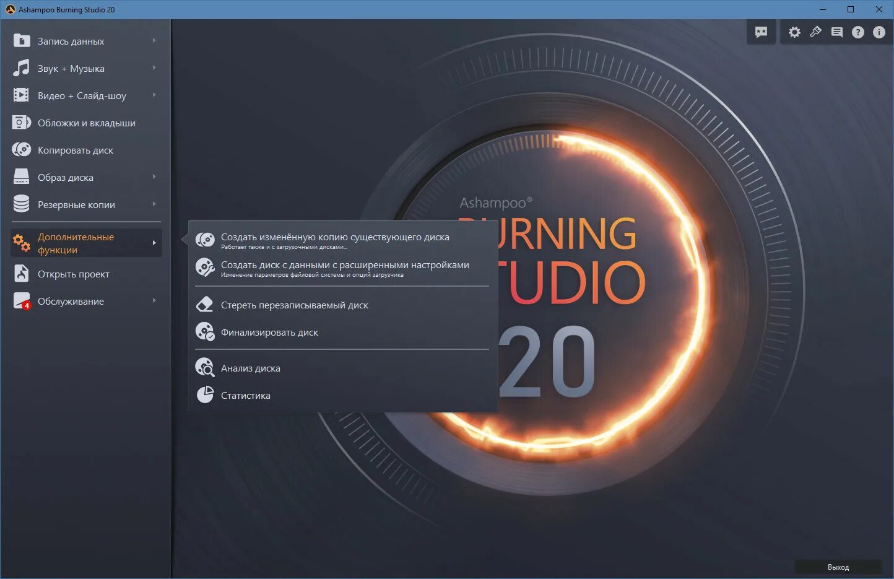Image resolution: width=894 pixels, height=579 pixels.
Task: Click the Работает также и с загрузочными дисками subtitle
Action: [x=284, y=247]
